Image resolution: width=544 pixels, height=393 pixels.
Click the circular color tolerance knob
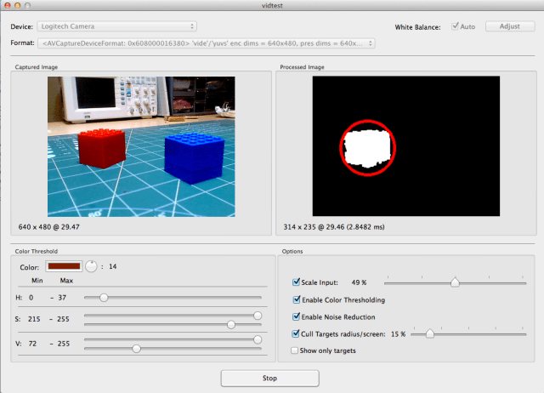click(90, 266)
